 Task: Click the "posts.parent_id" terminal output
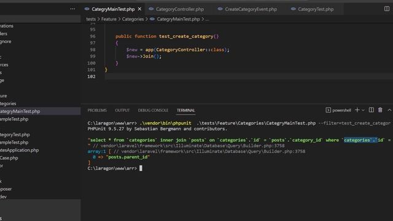(x=128, y=157)
